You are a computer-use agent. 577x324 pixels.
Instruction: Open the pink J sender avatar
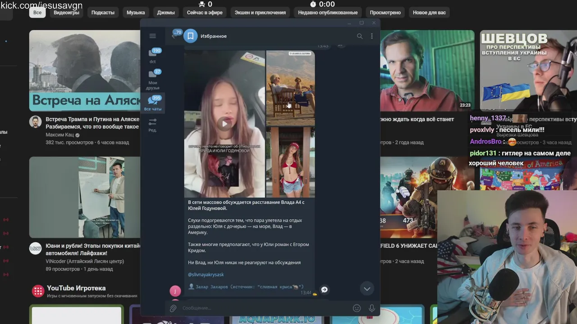coord(175,291)
